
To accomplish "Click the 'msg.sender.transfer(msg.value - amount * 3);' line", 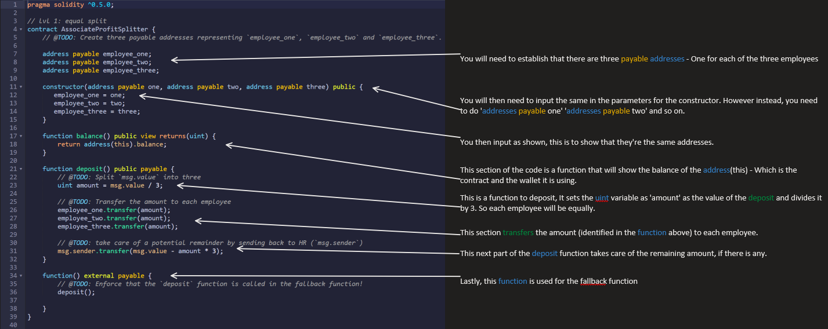I will pos(140,251).
